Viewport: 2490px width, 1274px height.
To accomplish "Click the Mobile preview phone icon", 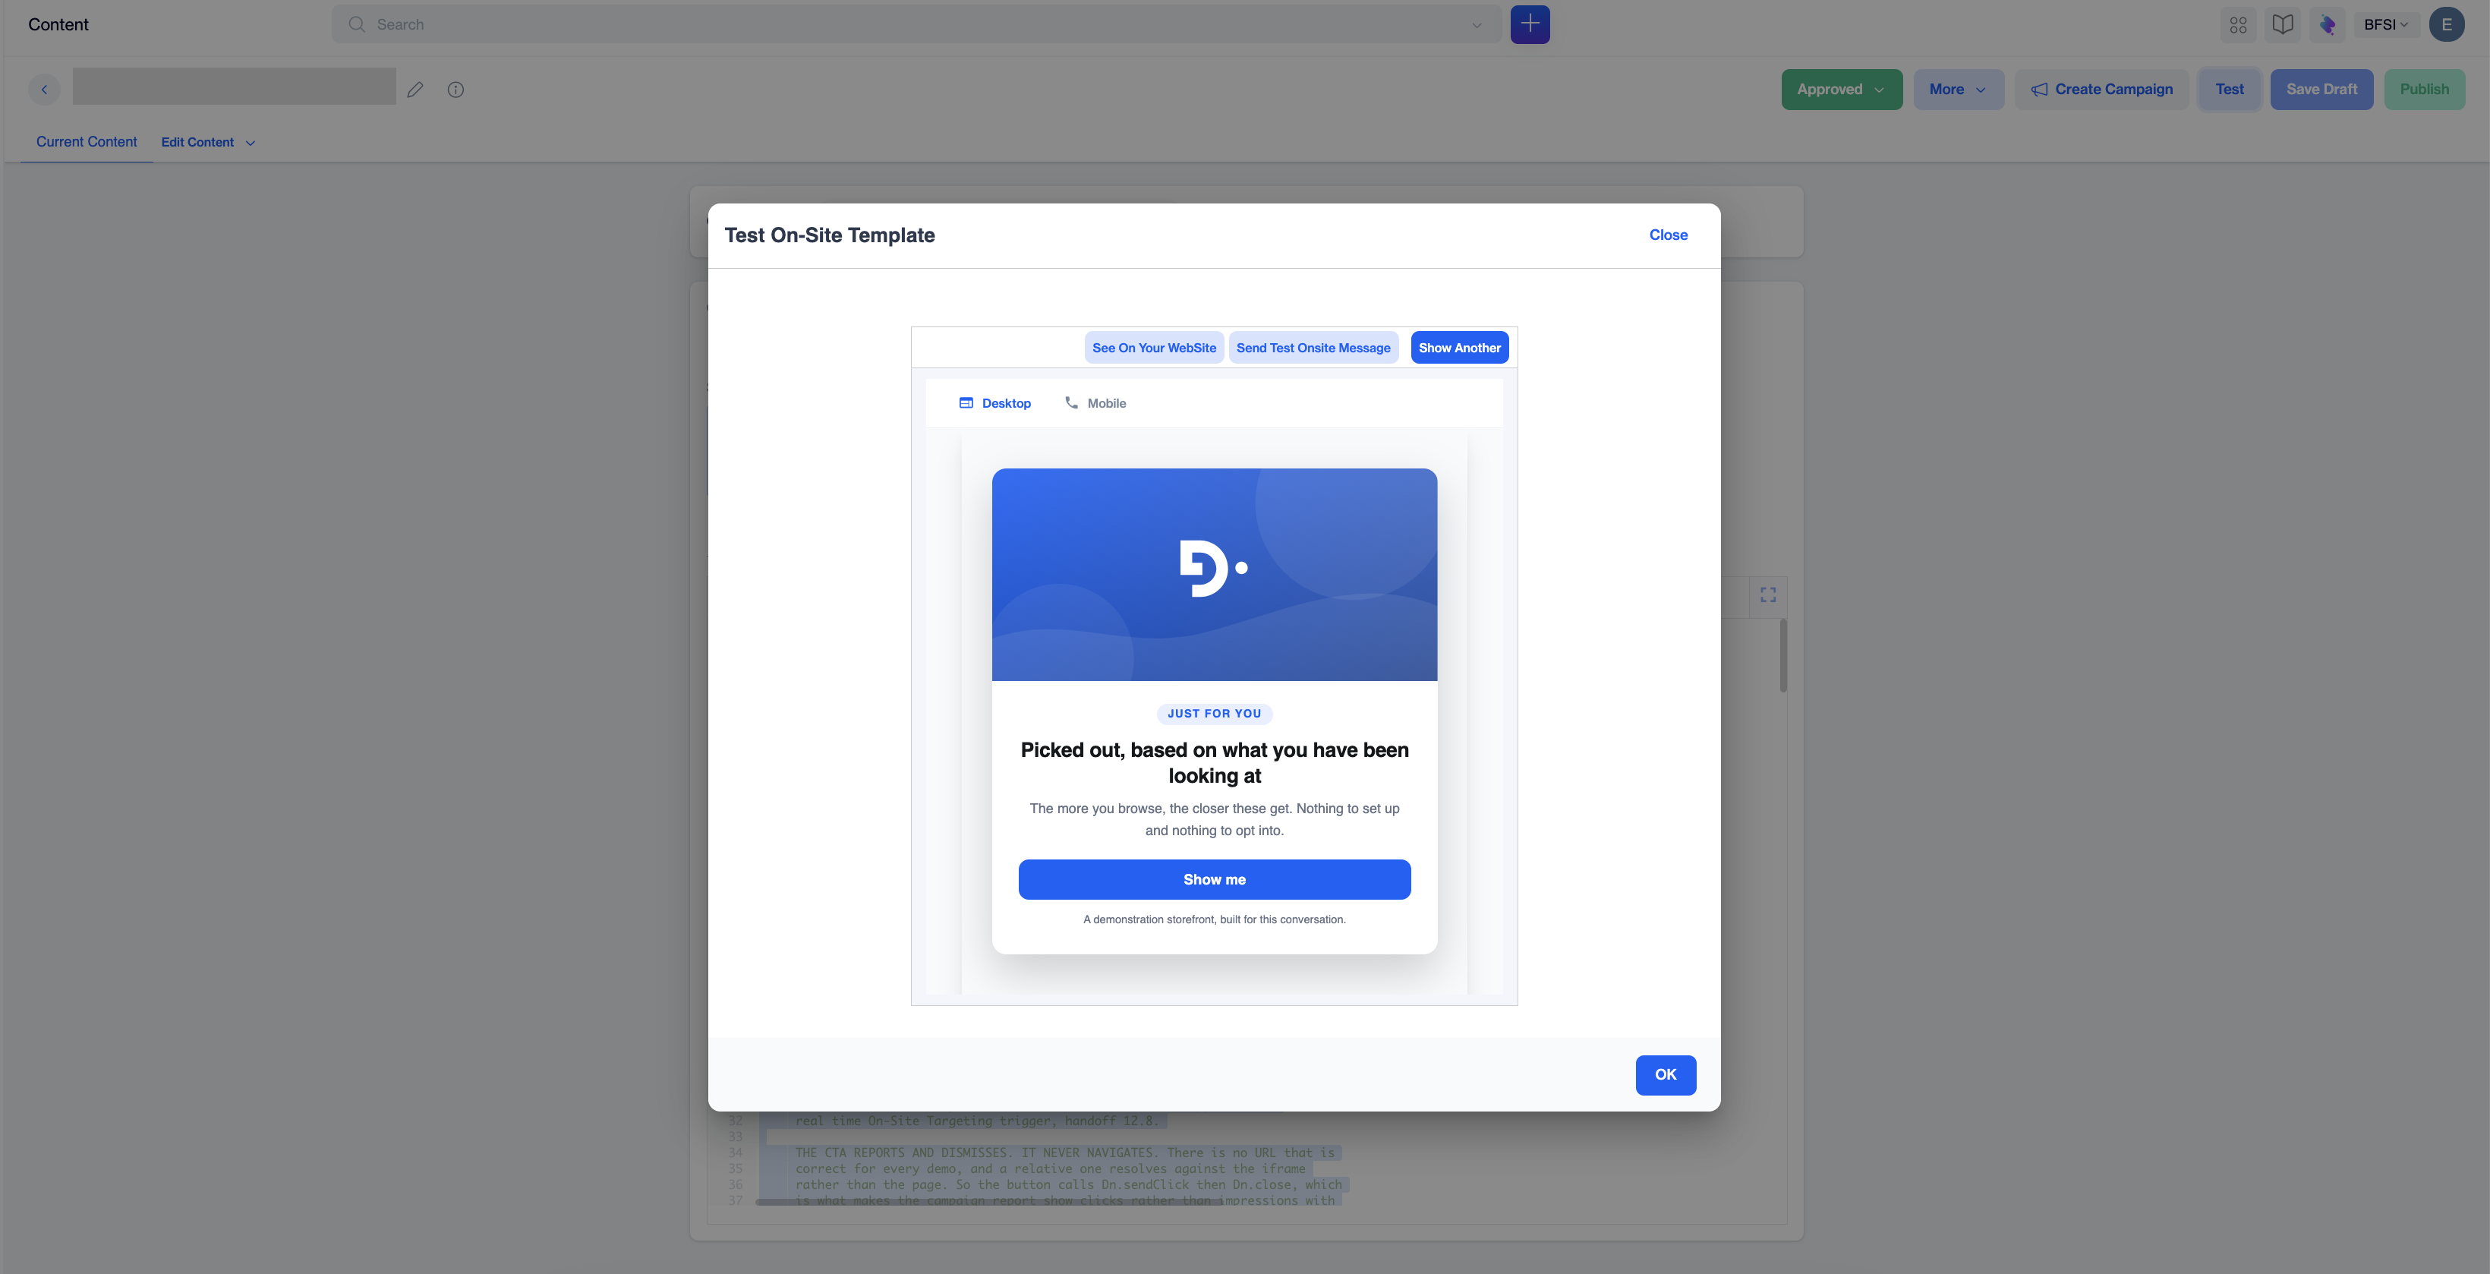I will tap(1071, 403).
